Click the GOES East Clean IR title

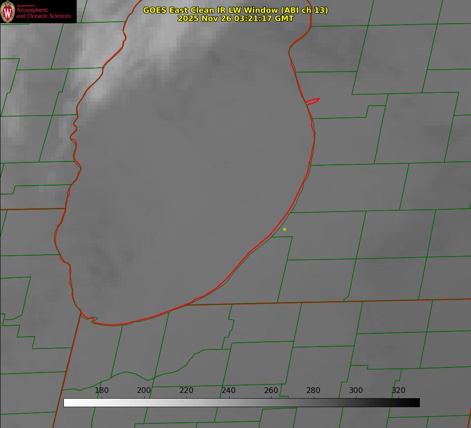point(235,10)
